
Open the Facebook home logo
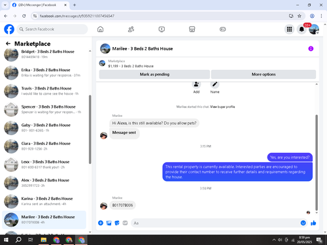(9, 29)
